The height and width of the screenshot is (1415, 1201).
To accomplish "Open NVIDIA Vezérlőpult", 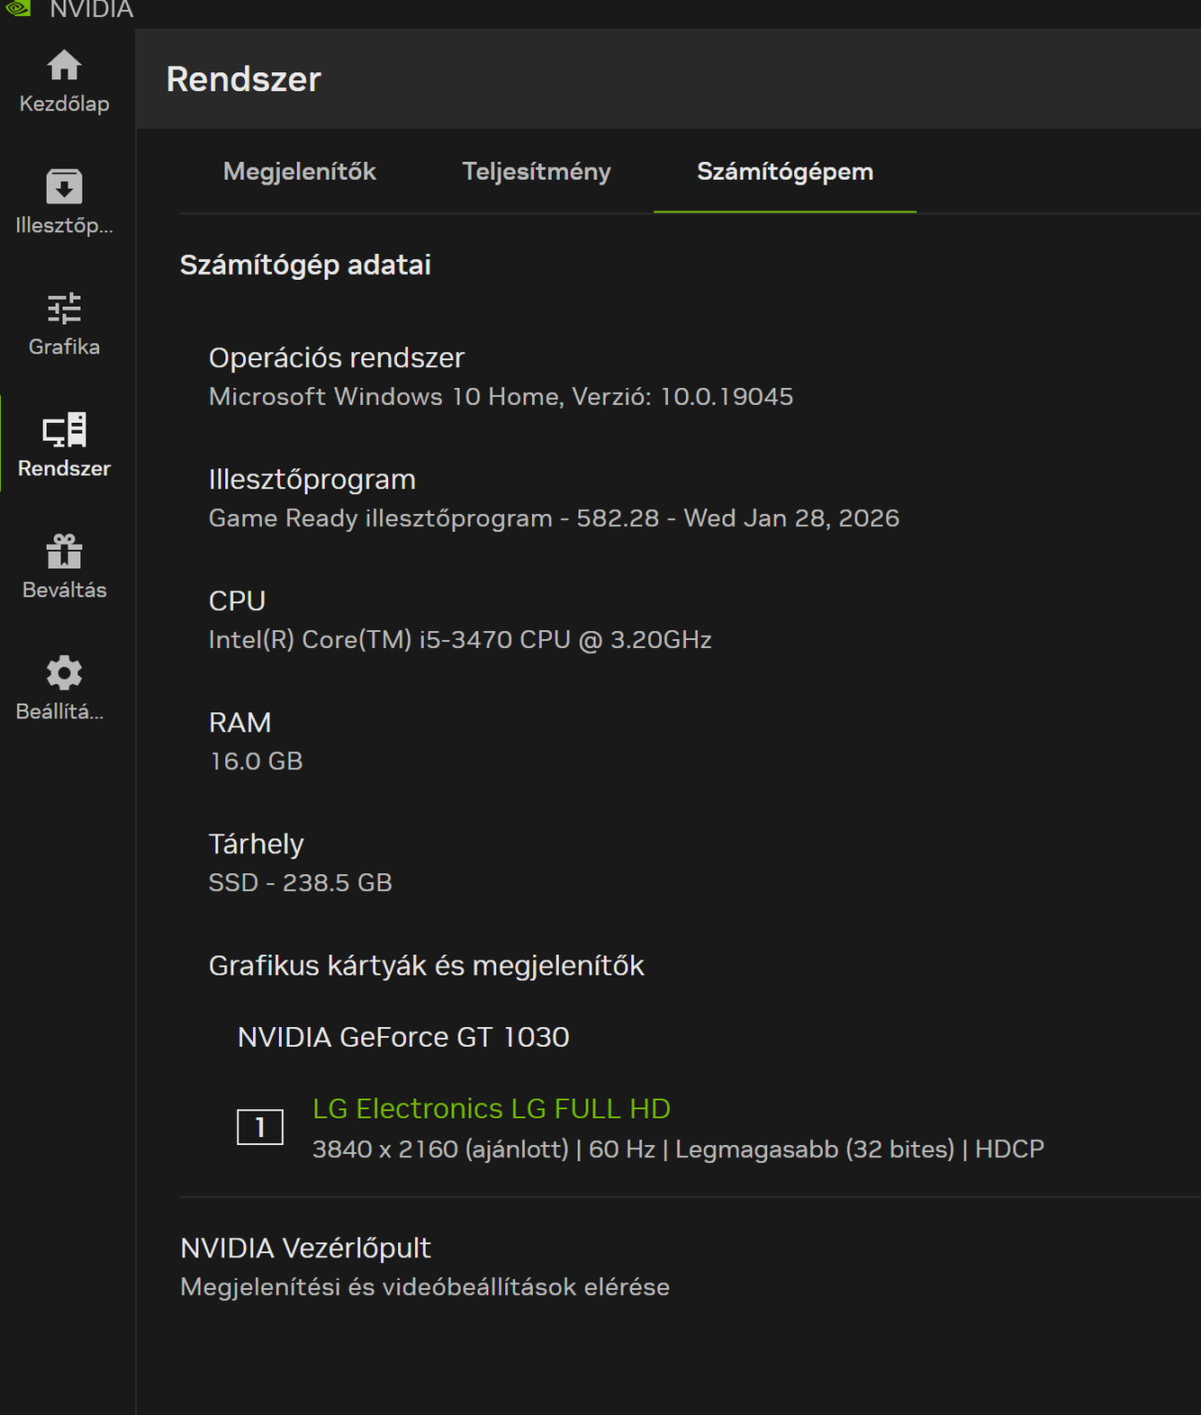I will (305, 1248).
